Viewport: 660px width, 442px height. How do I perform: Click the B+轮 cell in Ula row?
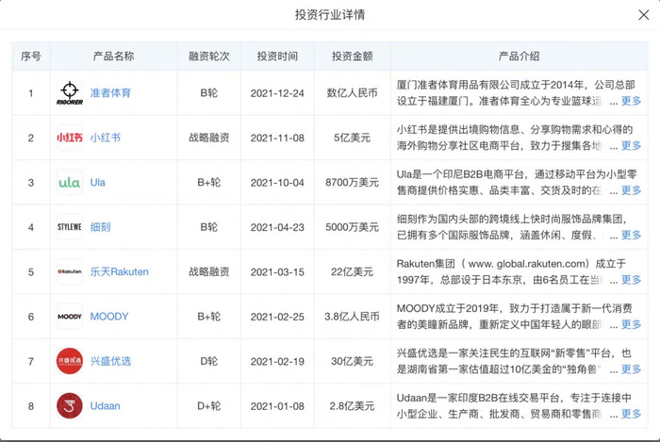208,183
